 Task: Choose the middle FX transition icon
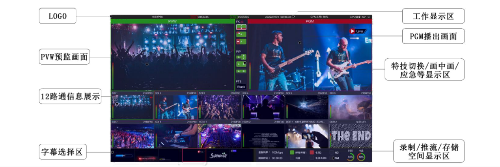click(241, 34)
